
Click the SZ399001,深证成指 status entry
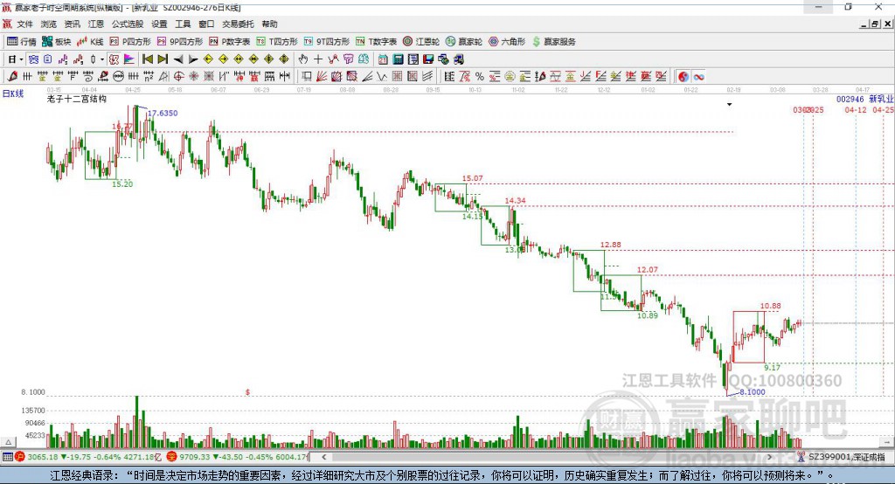[x=847, y=457]
